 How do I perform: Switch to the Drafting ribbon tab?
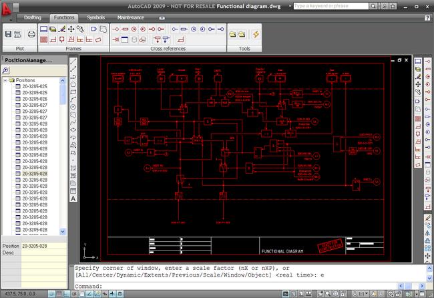pyautogui.click(x=33, y=17)
